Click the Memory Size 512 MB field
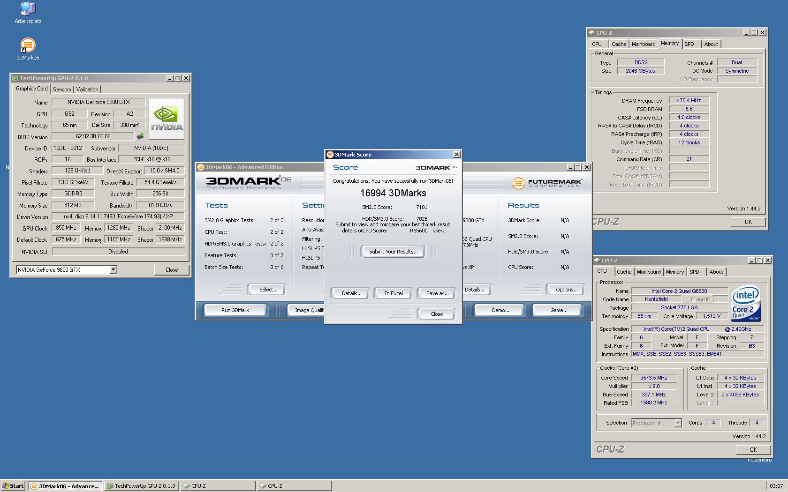 coord(73,205)
